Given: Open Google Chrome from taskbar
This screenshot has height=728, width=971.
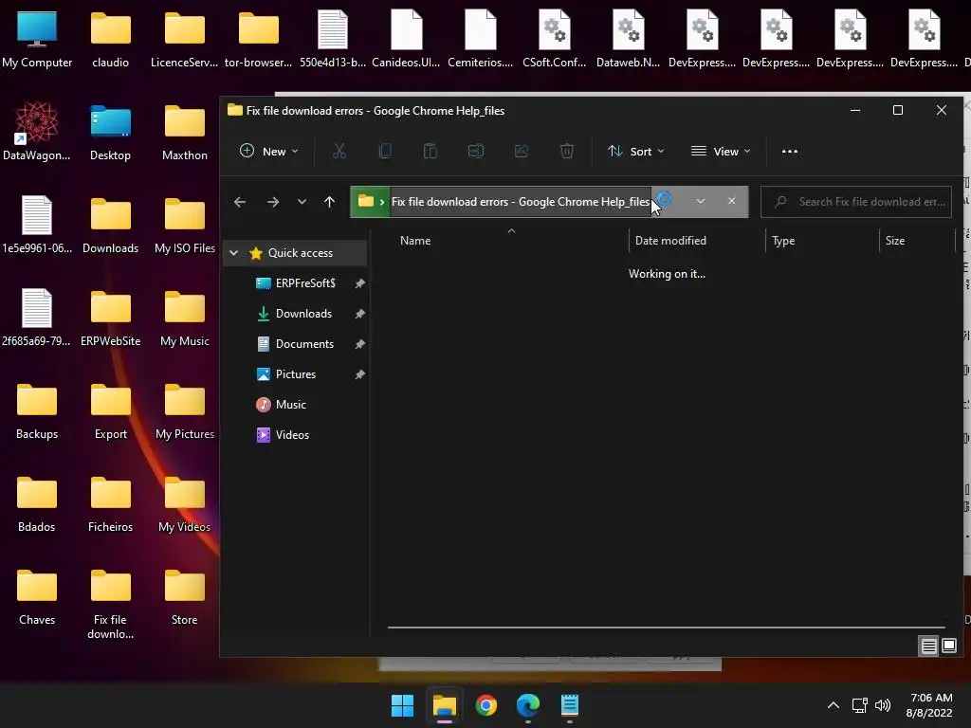Looking at the screenshot, I should (x=486, y=705).
